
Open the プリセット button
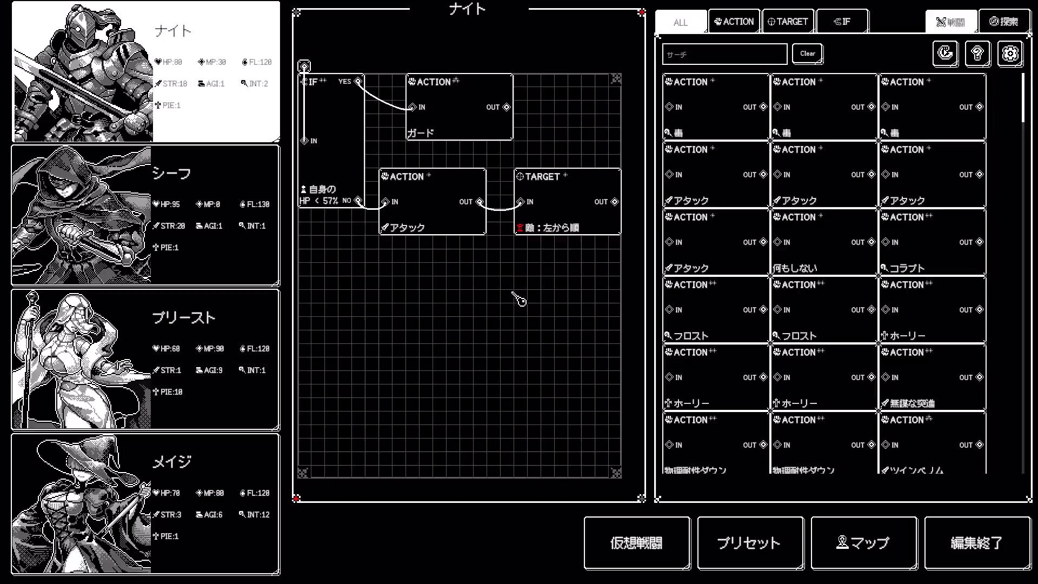(x=750, y=543)
